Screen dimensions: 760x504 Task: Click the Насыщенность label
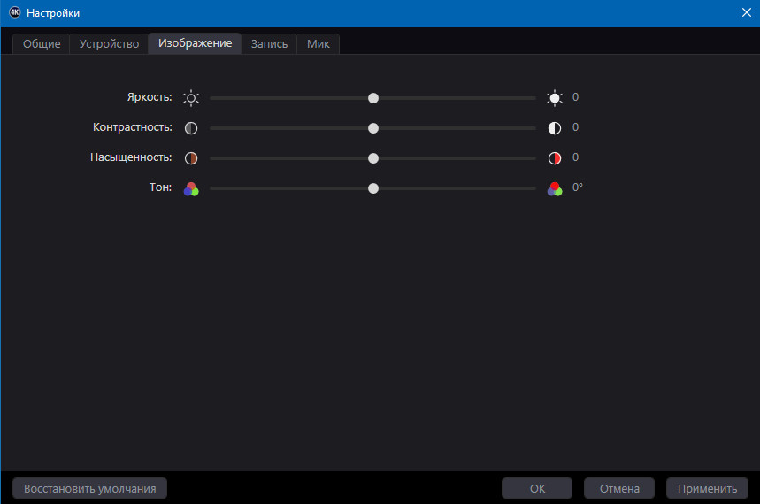tap(131, 157)
